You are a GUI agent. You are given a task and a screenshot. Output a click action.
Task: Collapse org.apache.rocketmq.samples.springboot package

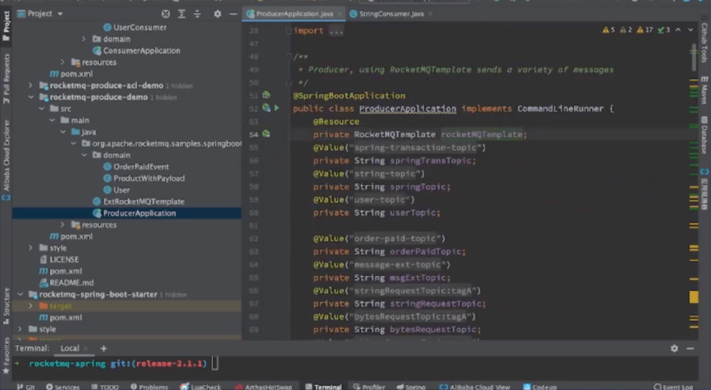click(x=74, y=144)
